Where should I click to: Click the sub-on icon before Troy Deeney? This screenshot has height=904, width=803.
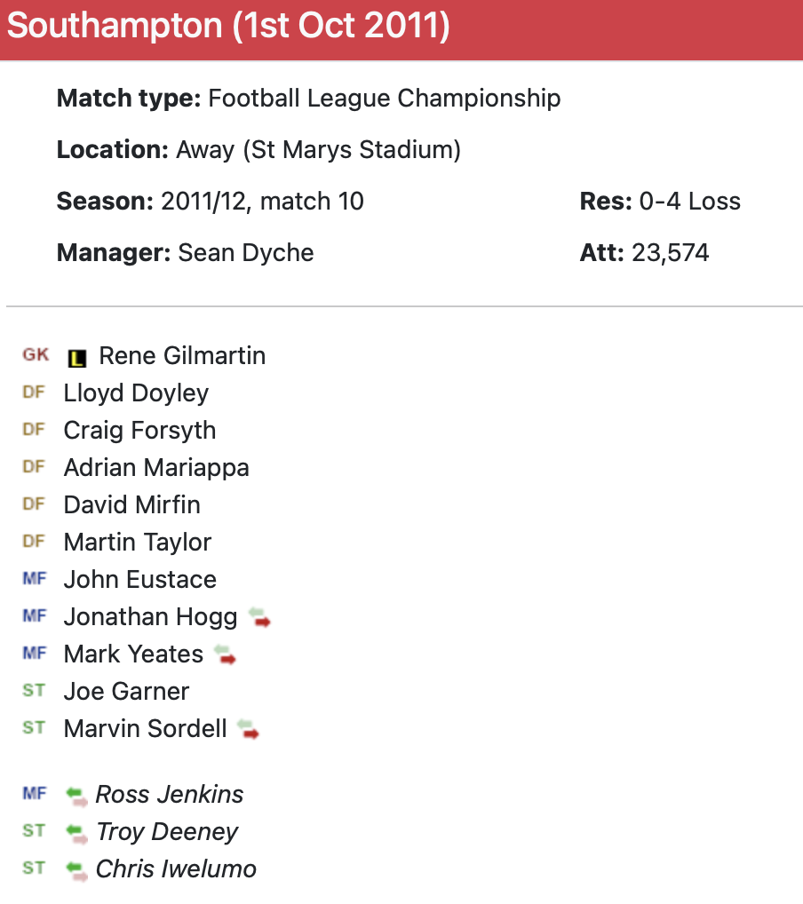point(77,833)
